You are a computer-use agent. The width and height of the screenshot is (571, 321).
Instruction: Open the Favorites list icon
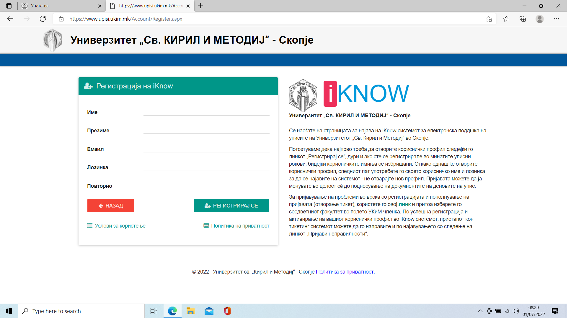[506, 19]
